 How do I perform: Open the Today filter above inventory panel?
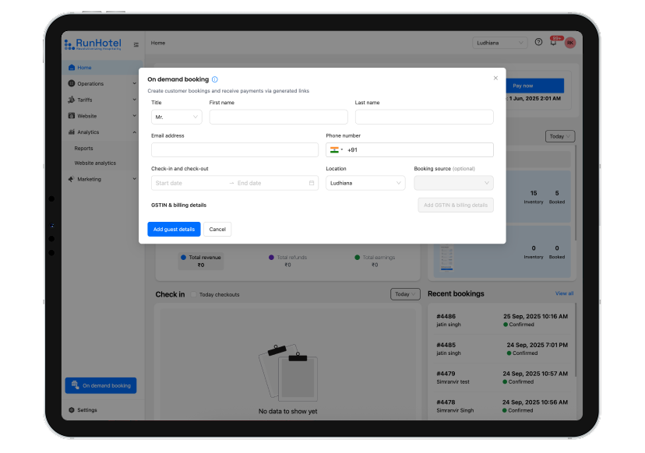(x=560, y=136)
